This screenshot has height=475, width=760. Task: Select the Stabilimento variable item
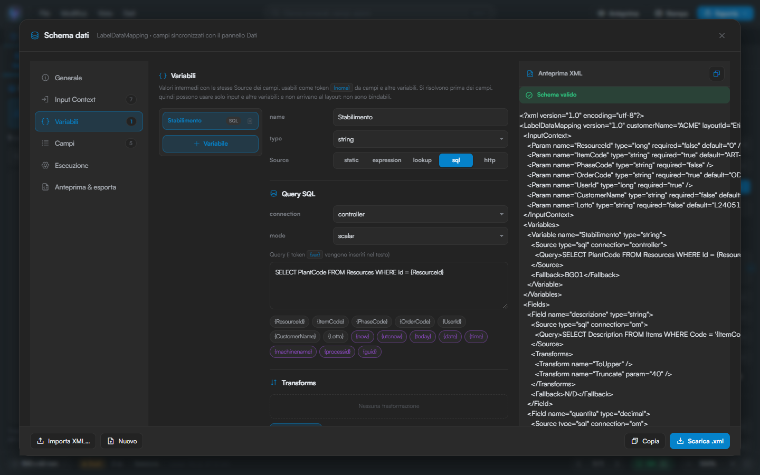pyautogui.click(x=210, y=121)
